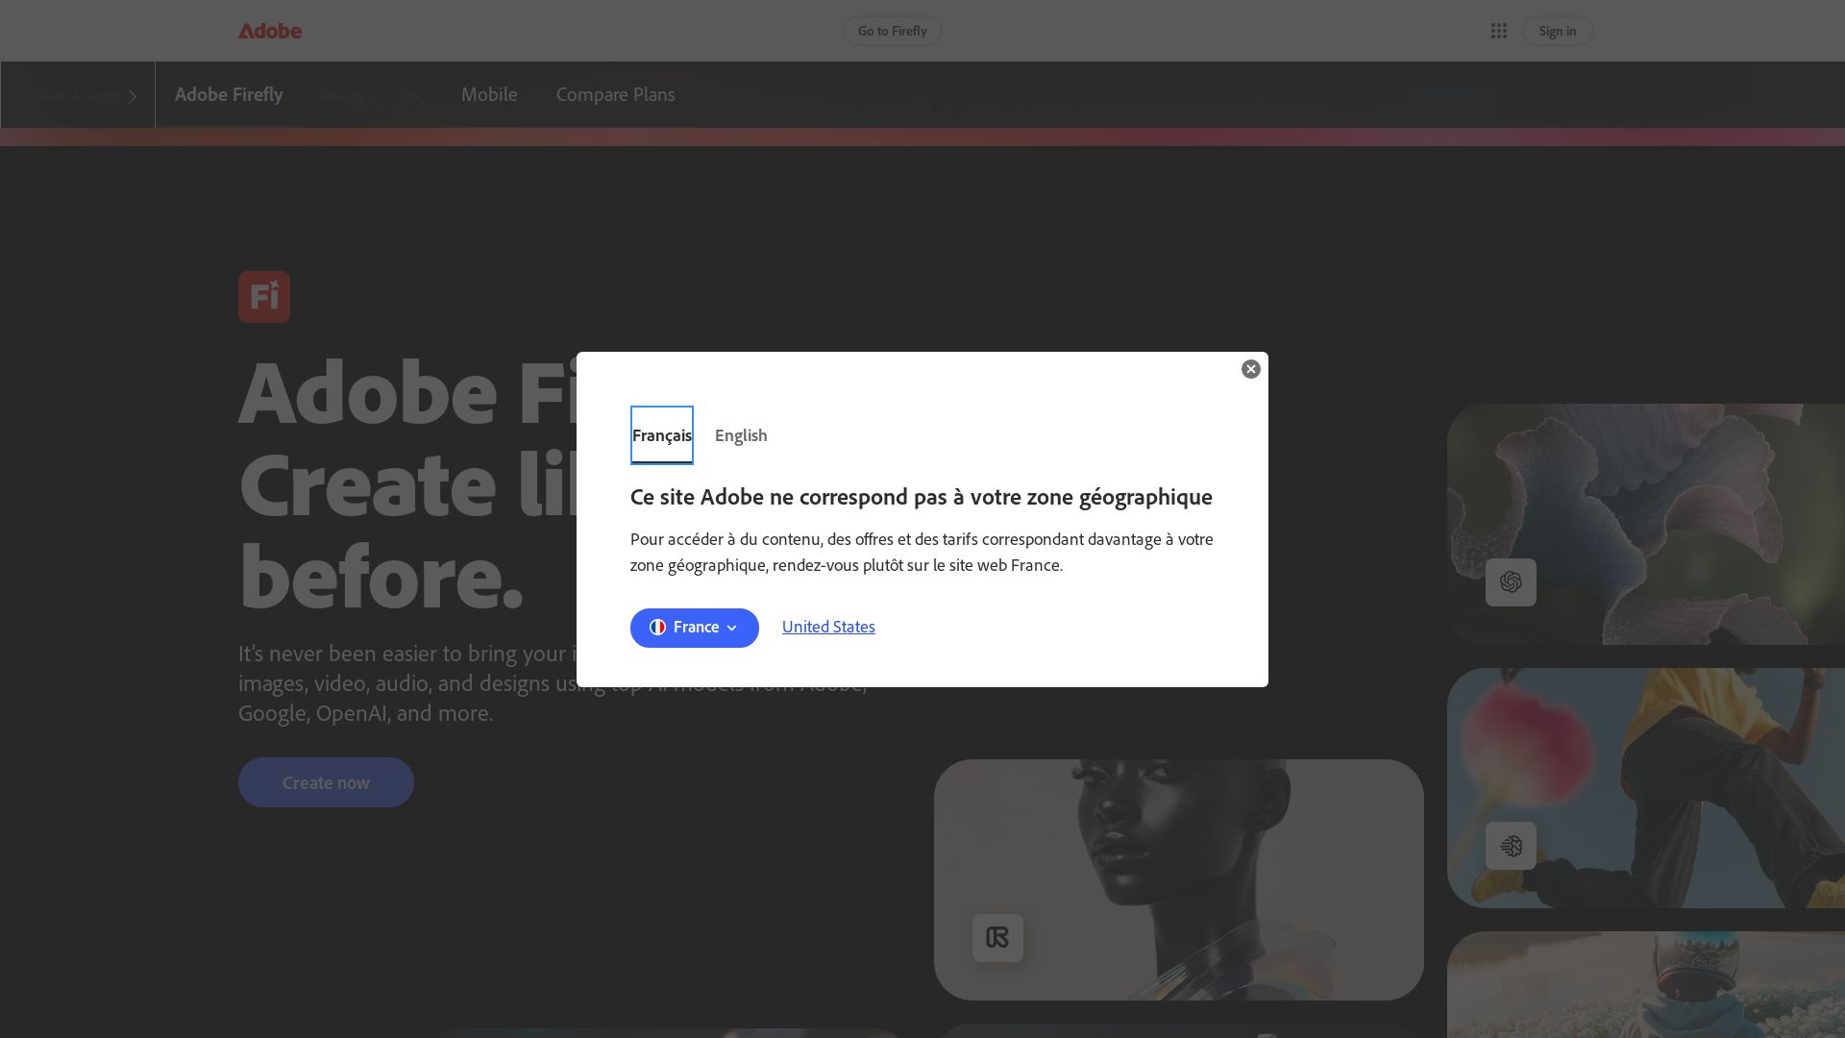
Task: Click the United States site link
Action: tap(827, 627)
